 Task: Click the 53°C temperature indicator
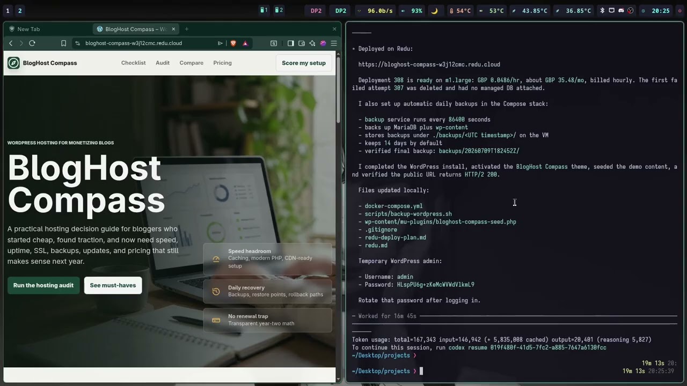[492, 11]
